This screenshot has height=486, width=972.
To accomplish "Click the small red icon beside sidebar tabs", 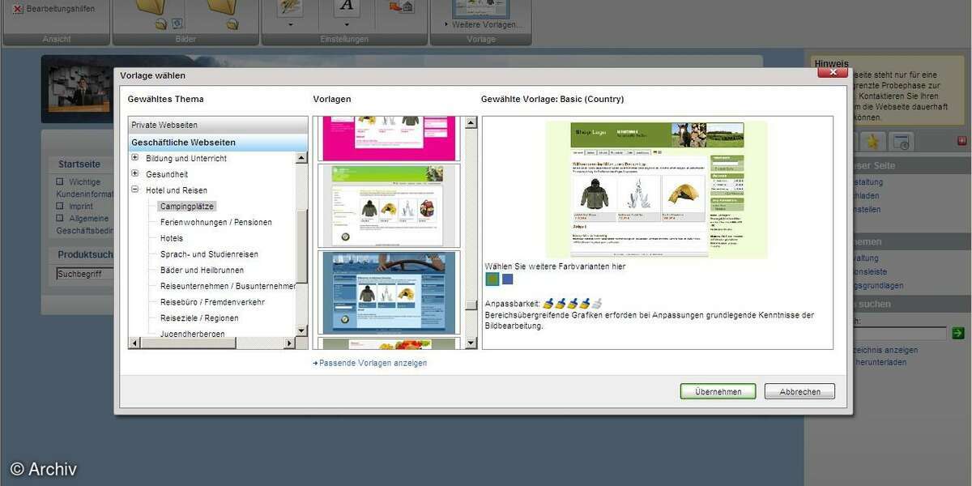I will coord(961,141).
